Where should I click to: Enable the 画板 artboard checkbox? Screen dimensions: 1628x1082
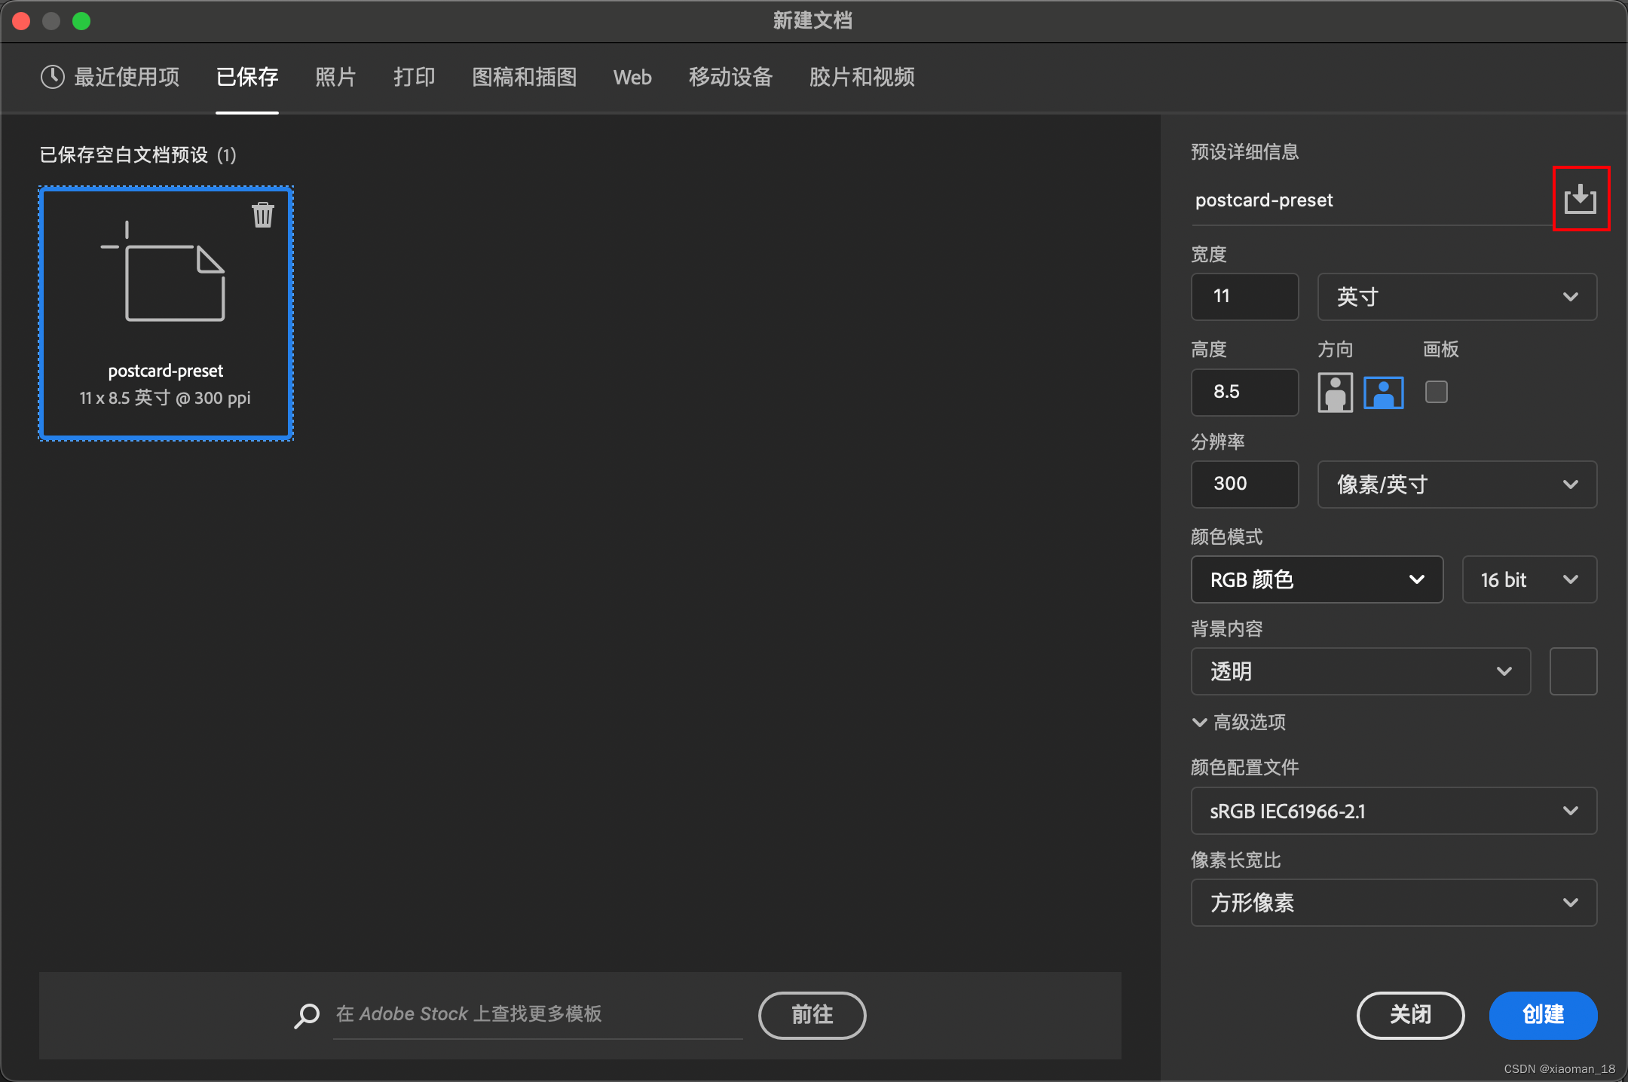tap(1437, 392)
